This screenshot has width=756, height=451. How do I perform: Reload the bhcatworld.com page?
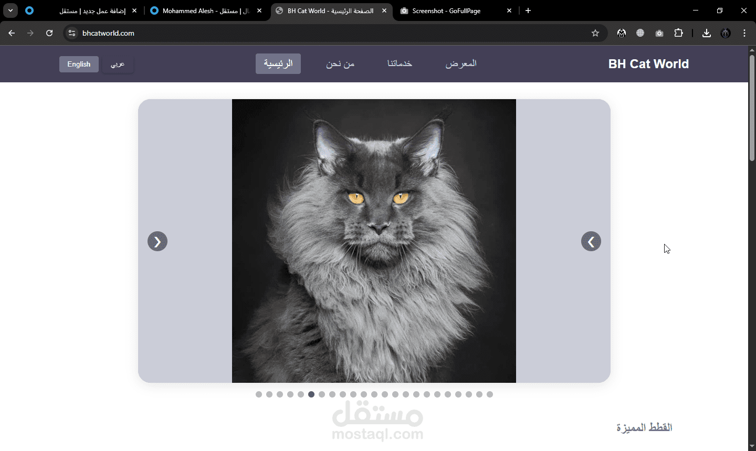click(x=49, y=33)
